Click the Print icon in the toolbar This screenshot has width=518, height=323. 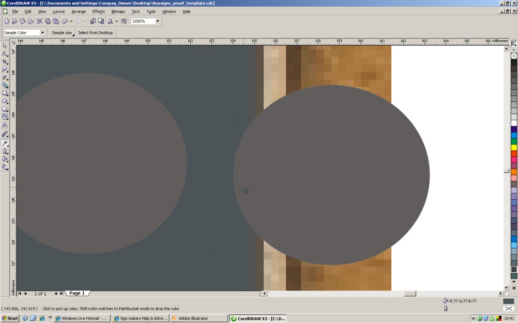[x=30, y=21]
